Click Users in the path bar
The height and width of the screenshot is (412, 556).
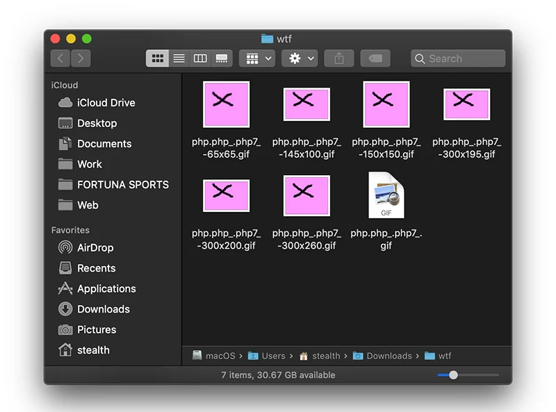[267, 356]
